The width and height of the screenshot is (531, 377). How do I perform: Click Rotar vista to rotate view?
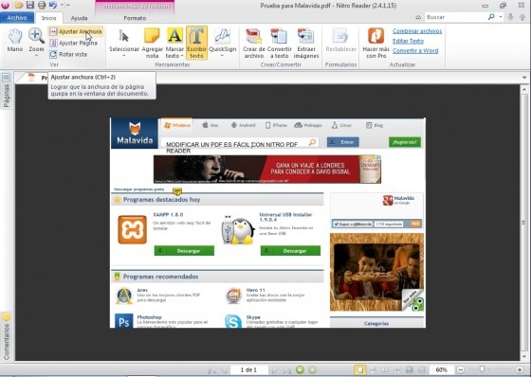tap(68, 54)
